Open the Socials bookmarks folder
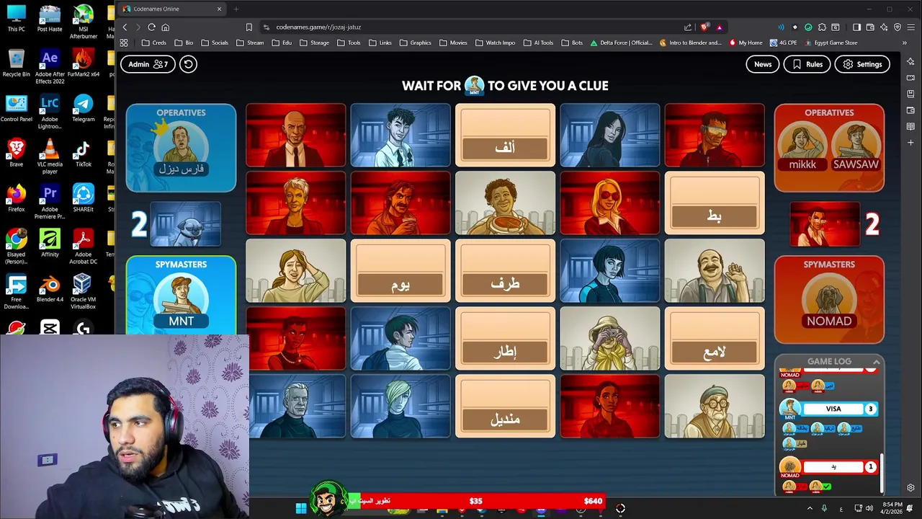 click(x=215, y=43)
